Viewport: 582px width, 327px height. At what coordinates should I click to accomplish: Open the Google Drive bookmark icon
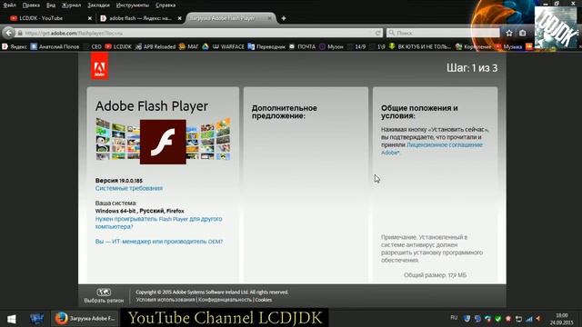point(206,46)
